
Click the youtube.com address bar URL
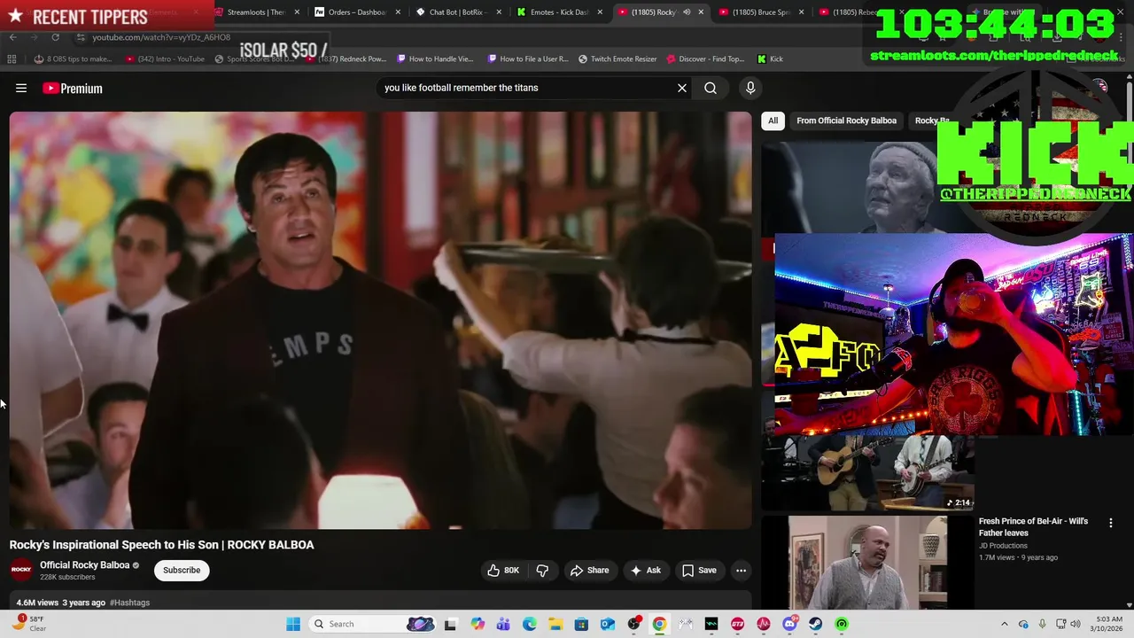click(x=161, y=37)
